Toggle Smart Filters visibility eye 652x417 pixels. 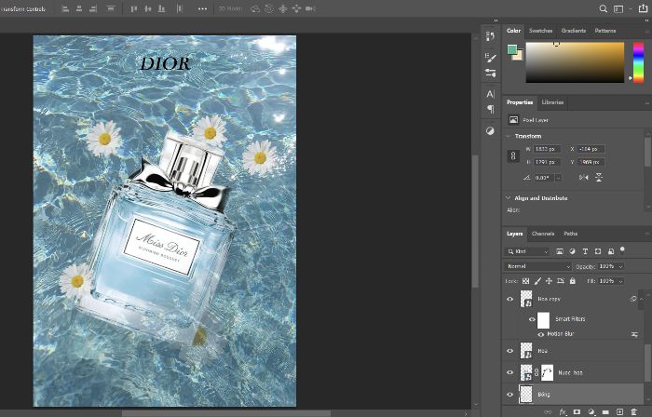[532, 319]
